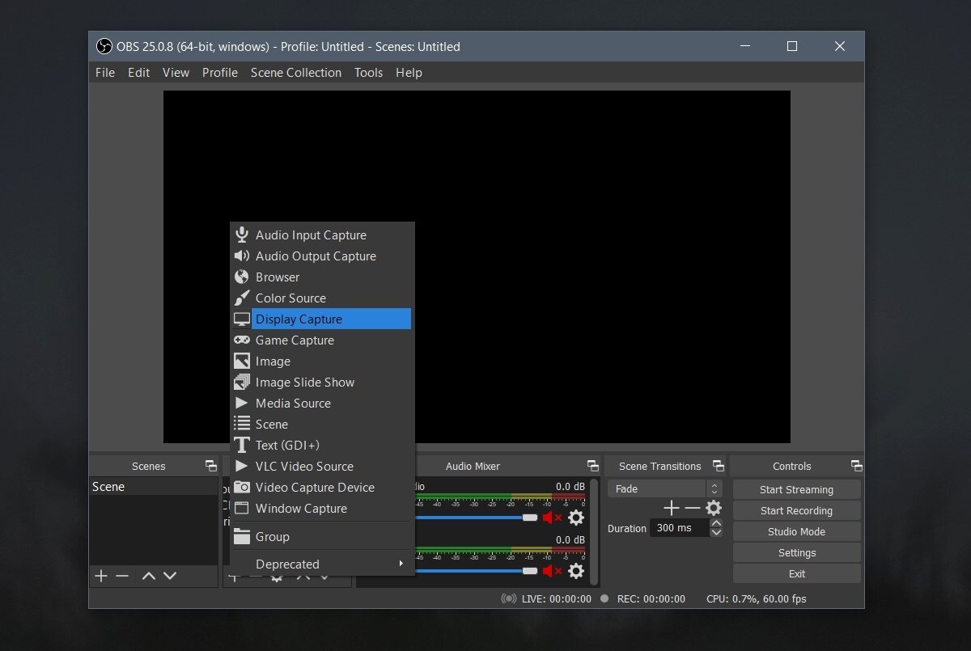Open Settings from the Controls panel

point(796,552)
